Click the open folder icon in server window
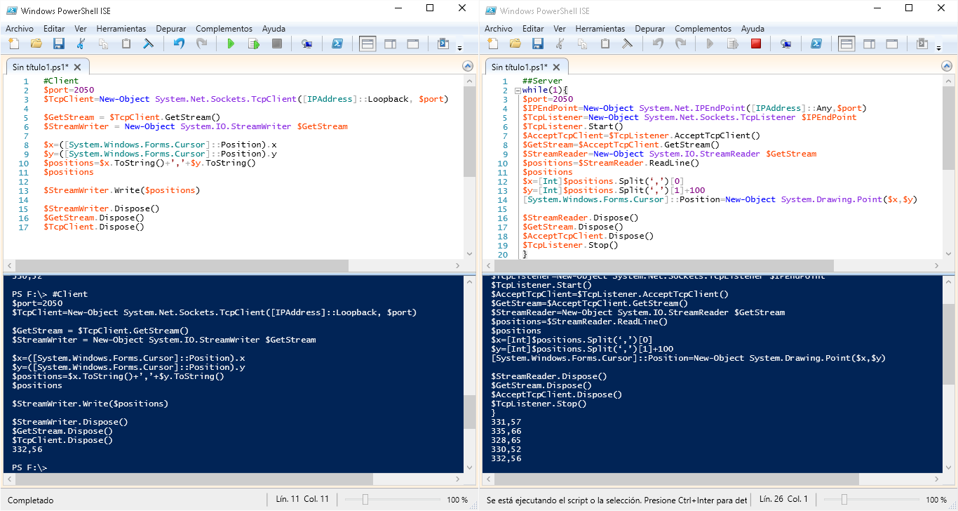958x511 pixels. pos(515,44)
